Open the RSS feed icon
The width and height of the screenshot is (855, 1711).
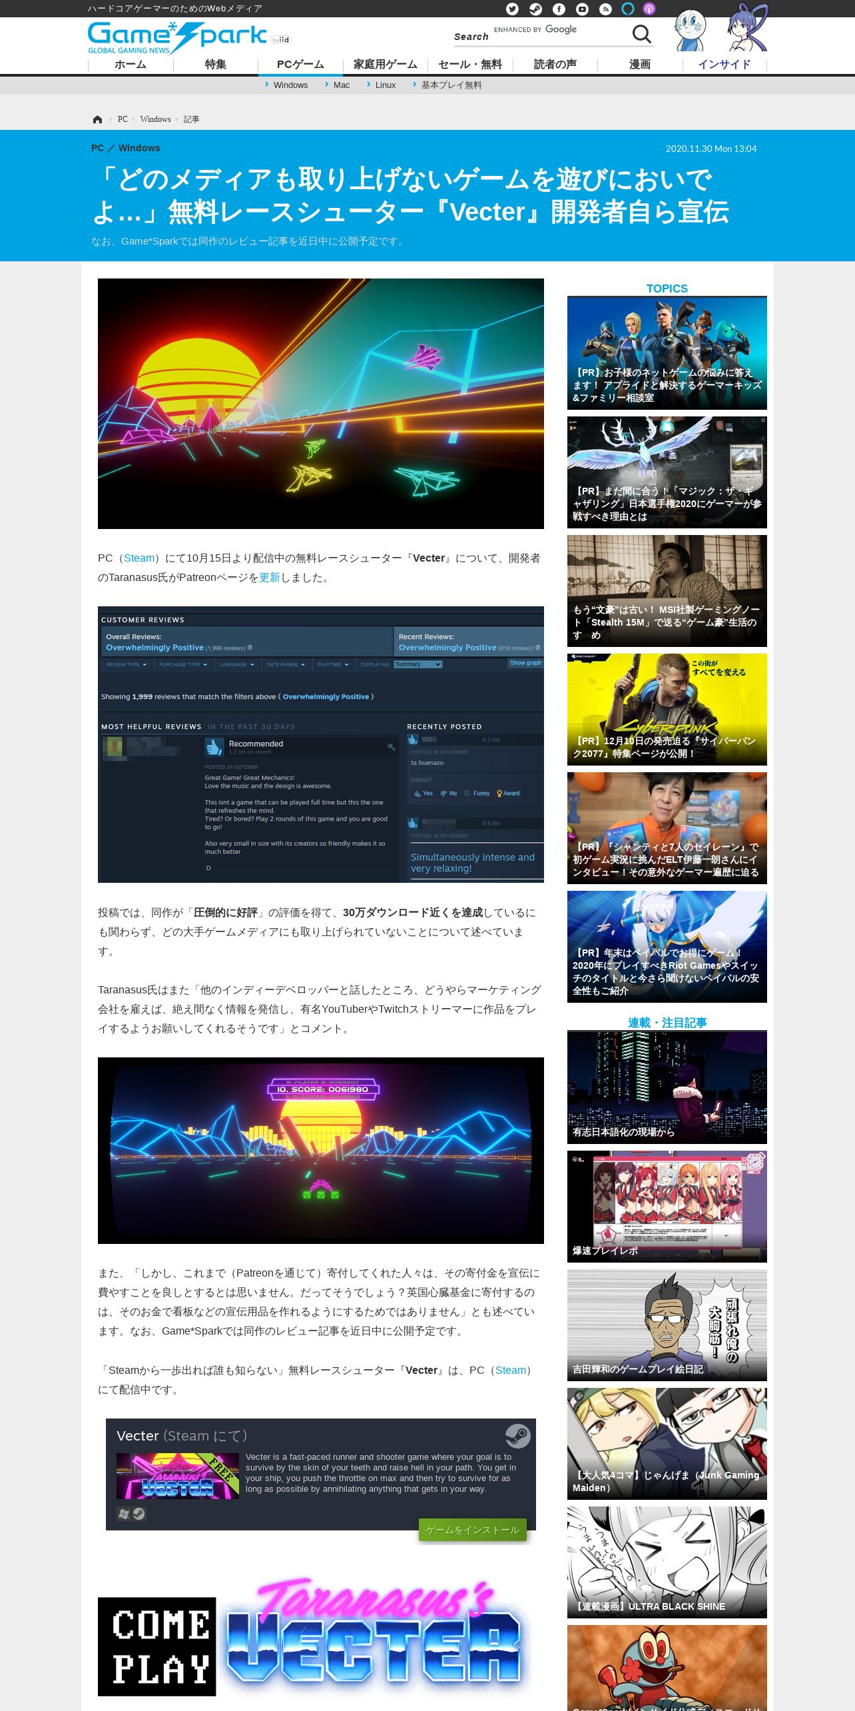click(x=605, y=9)
